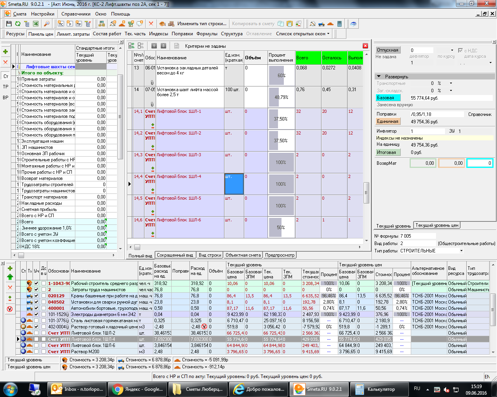Click the down arrow icon above the work table
The width and height of the screenshot is (497, 397).
(163, 46)
